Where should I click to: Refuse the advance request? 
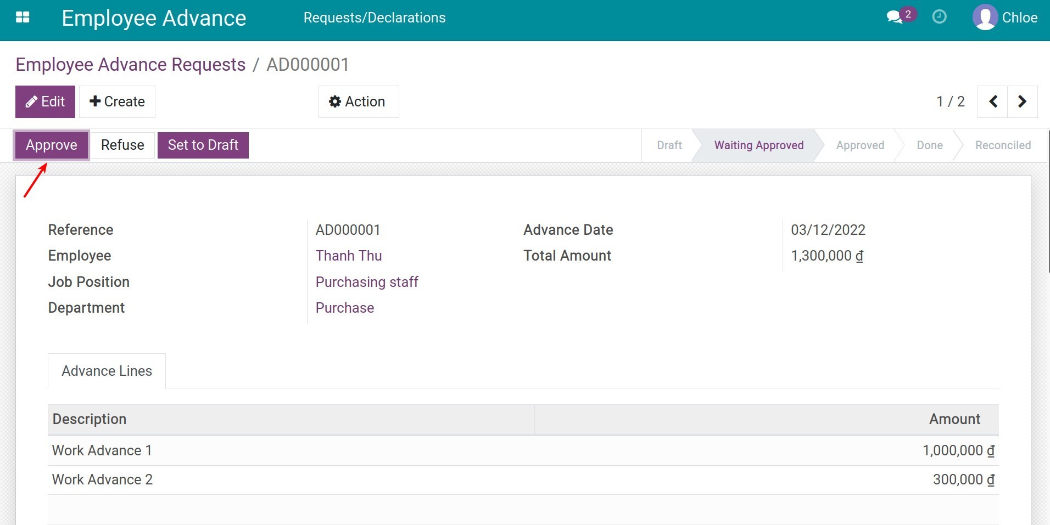pyautogui.click(x=122, y=145)
